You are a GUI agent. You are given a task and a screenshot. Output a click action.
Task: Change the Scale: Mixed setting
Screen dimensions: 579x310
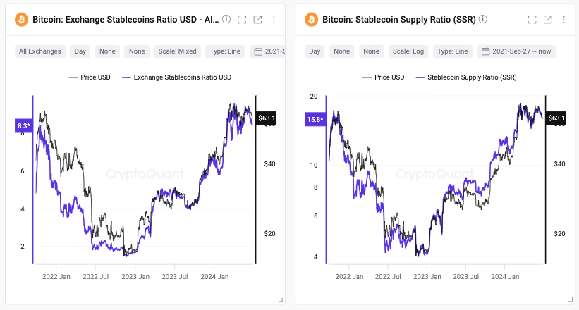pos(177,51)
